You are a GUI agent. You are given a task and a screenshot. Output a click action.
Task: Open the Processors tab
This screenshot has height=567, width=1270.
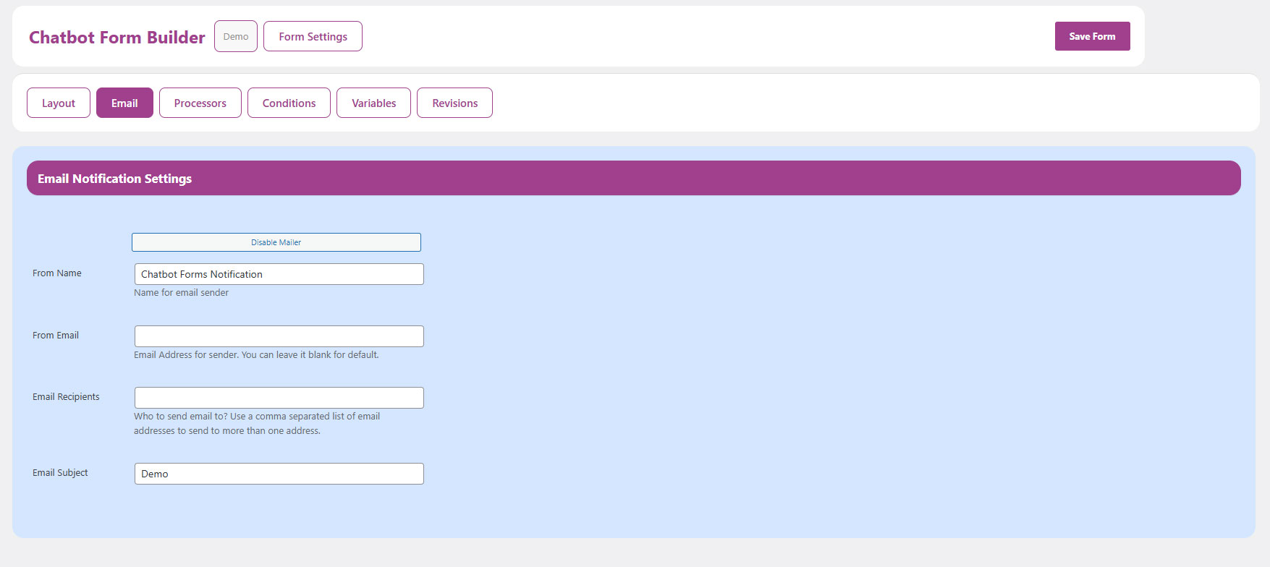coord(200,103)
